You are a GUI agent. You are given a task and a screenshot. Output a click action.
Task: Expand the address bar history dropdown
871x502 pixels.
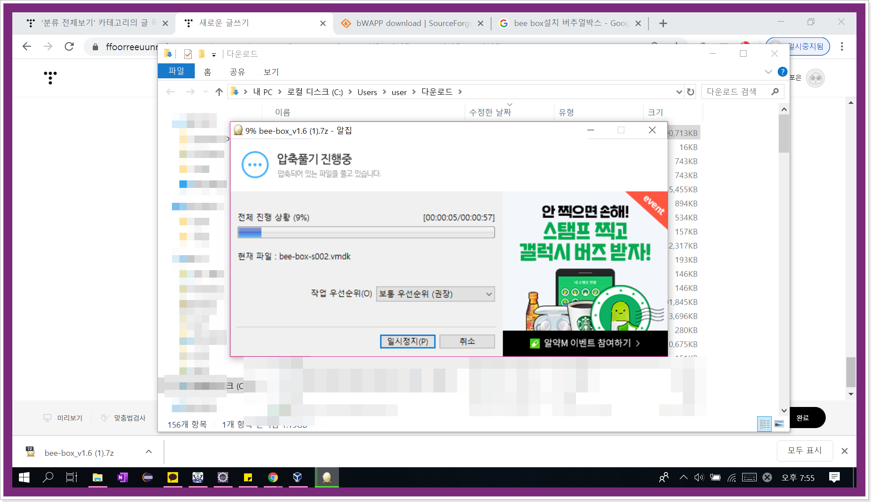click(x=679, y=92)
